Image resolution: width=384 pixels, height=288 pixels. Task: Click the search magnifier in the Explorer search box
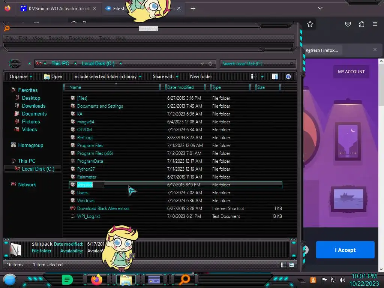pyautogui.click(x=291, y=64)
